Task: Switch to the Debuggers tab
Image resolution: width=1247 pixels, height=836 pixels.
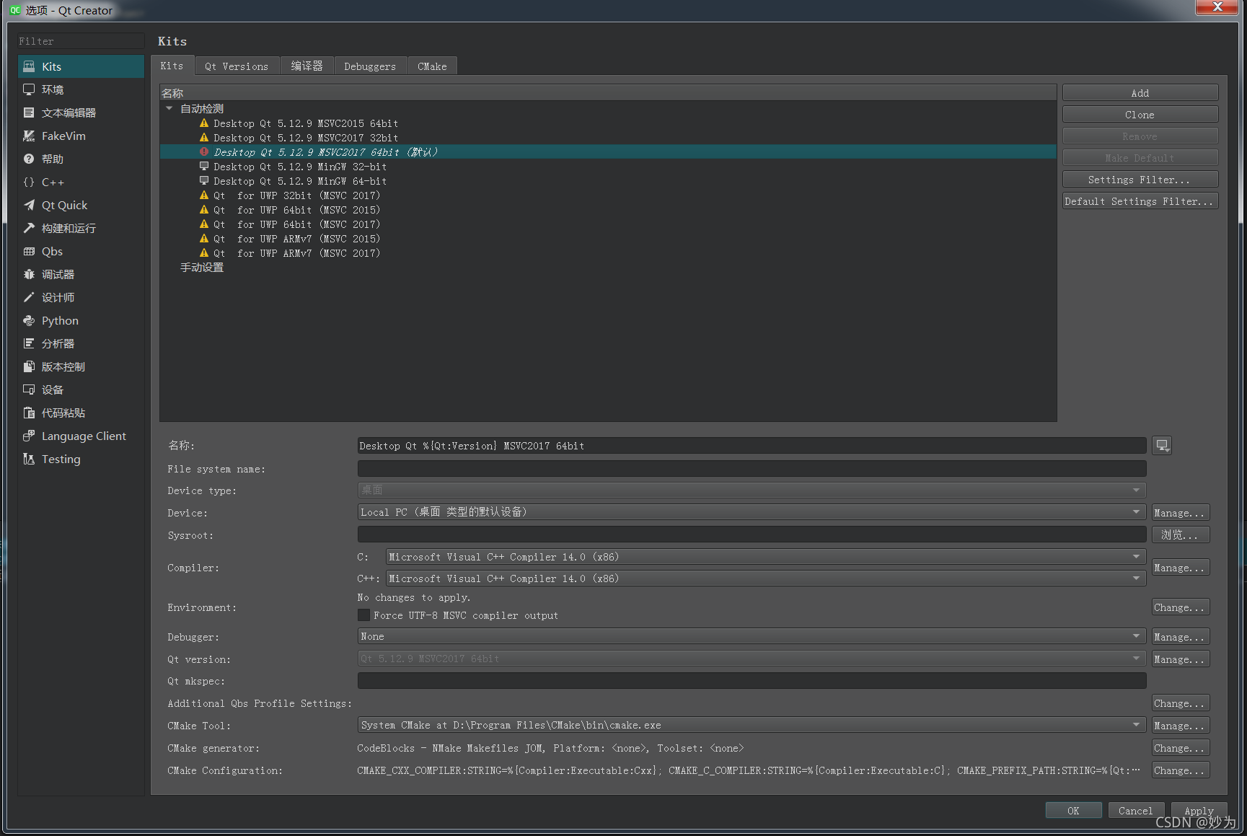Action: pyautogui.click(x=370, y=66)
